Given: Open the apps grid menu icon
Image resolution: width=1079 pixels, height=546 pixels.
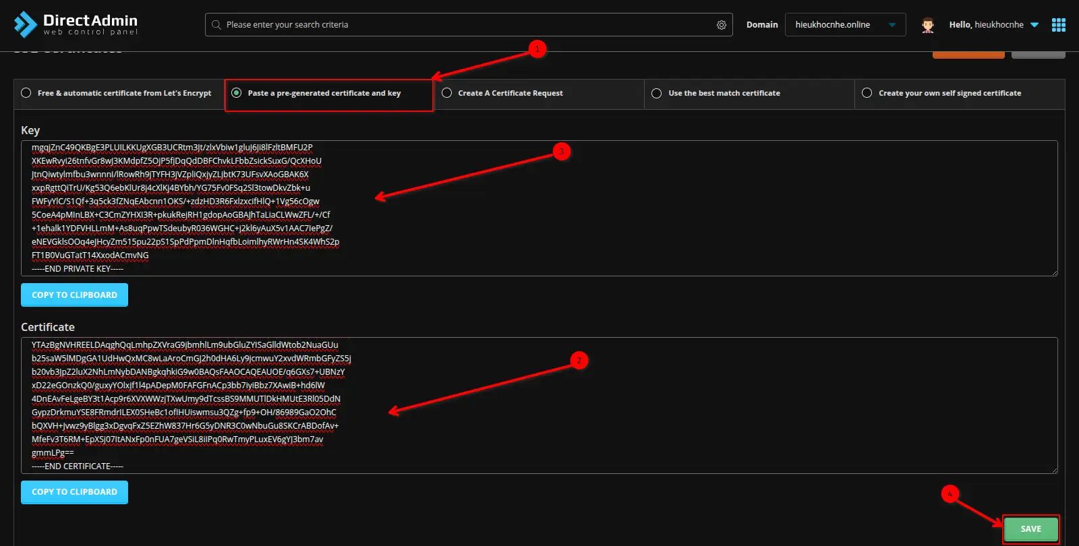Looking at the screenshot, I should (x=1059, y=25).
